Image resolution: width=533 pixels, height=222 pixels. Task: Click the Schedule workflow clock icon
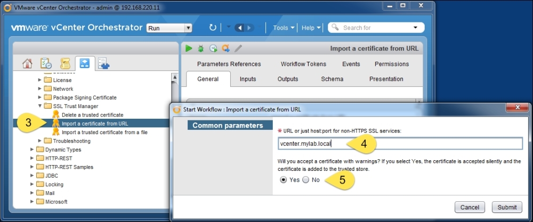[x=213, y=48]
